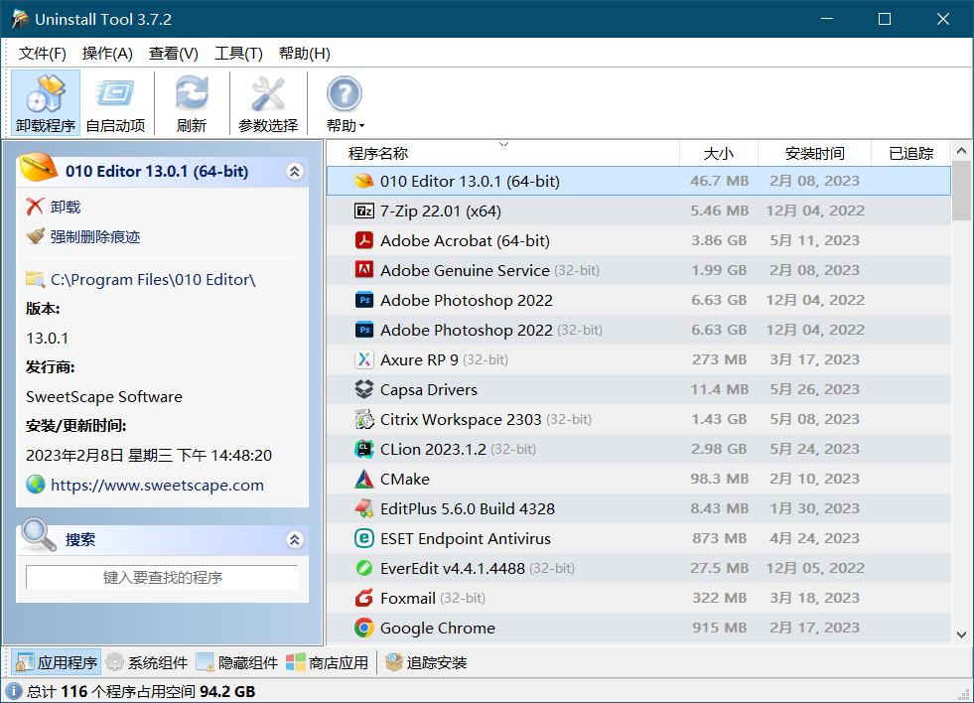
Task: Click the Uninstall Tool title bar icon
Action: pyautogui.click(x=19, y=19)
